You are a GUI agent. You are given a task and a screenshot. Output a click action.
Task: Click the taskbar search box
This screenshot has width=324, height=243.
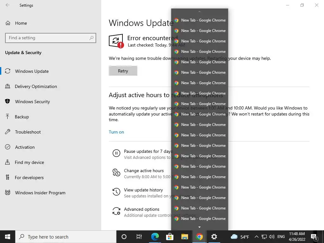(x=66, y=237)
